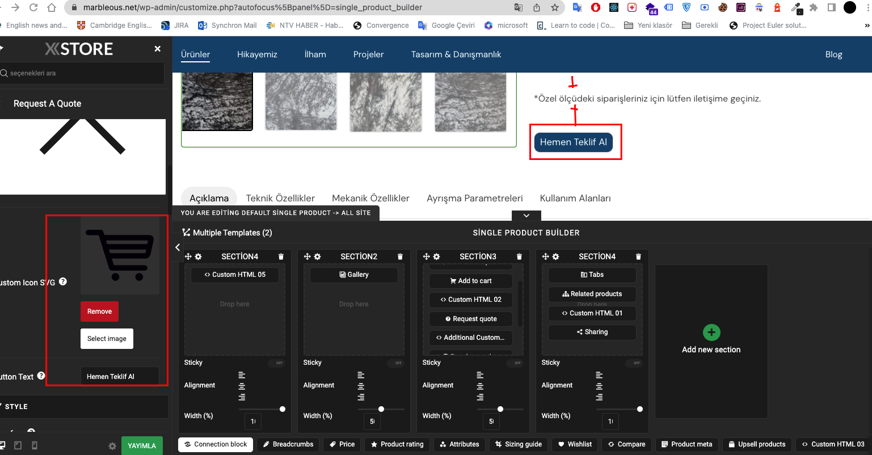Open gear of SECTION4 containing Custom HTML 05
The width and height of the screenshot is (872, 455).
coord(199,256)
